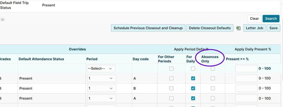This screenshot has height=107, width=283.
Task: Click Present >= % field in top filter row
Action: [x=246, y=68]
